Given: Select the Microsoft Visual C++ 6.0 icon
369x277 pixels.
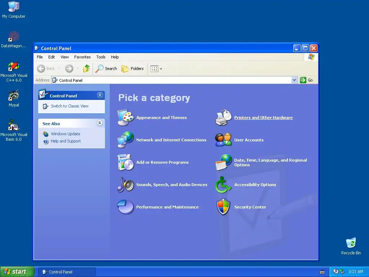Looking at the screenshot, I should (x=14, y=72).
